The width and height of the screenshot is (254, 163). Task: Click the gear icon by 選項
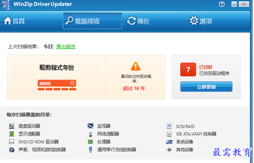click(x=194, y=21)
